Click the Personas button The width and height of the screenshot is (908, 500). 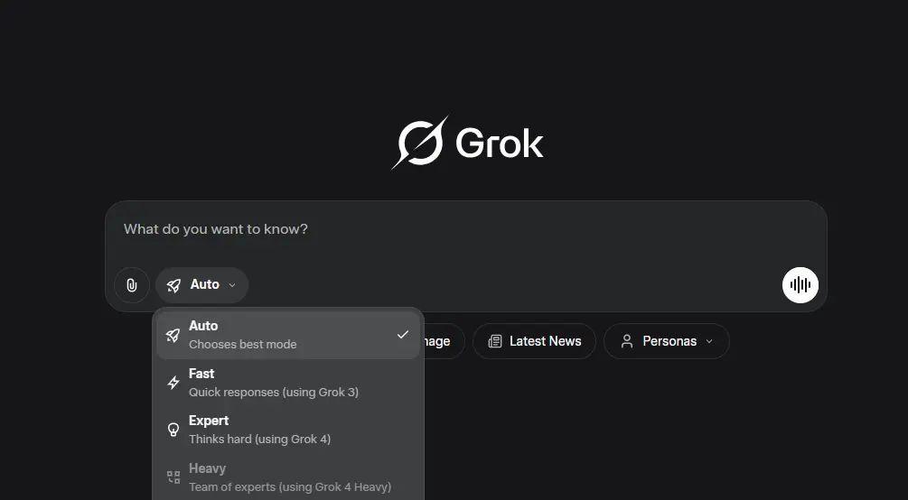pyautogui.click(x=667, y=341)
